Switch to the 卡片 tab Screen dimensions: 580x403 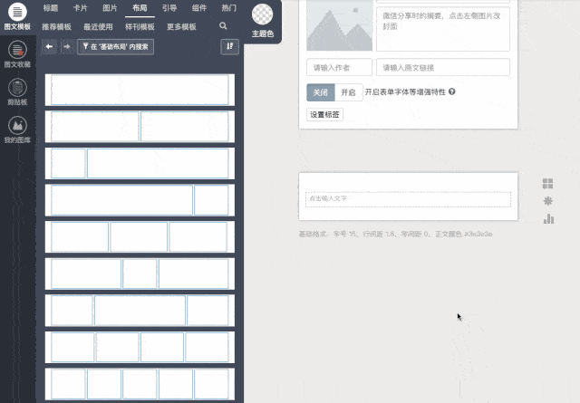click(x=81, y=8)
